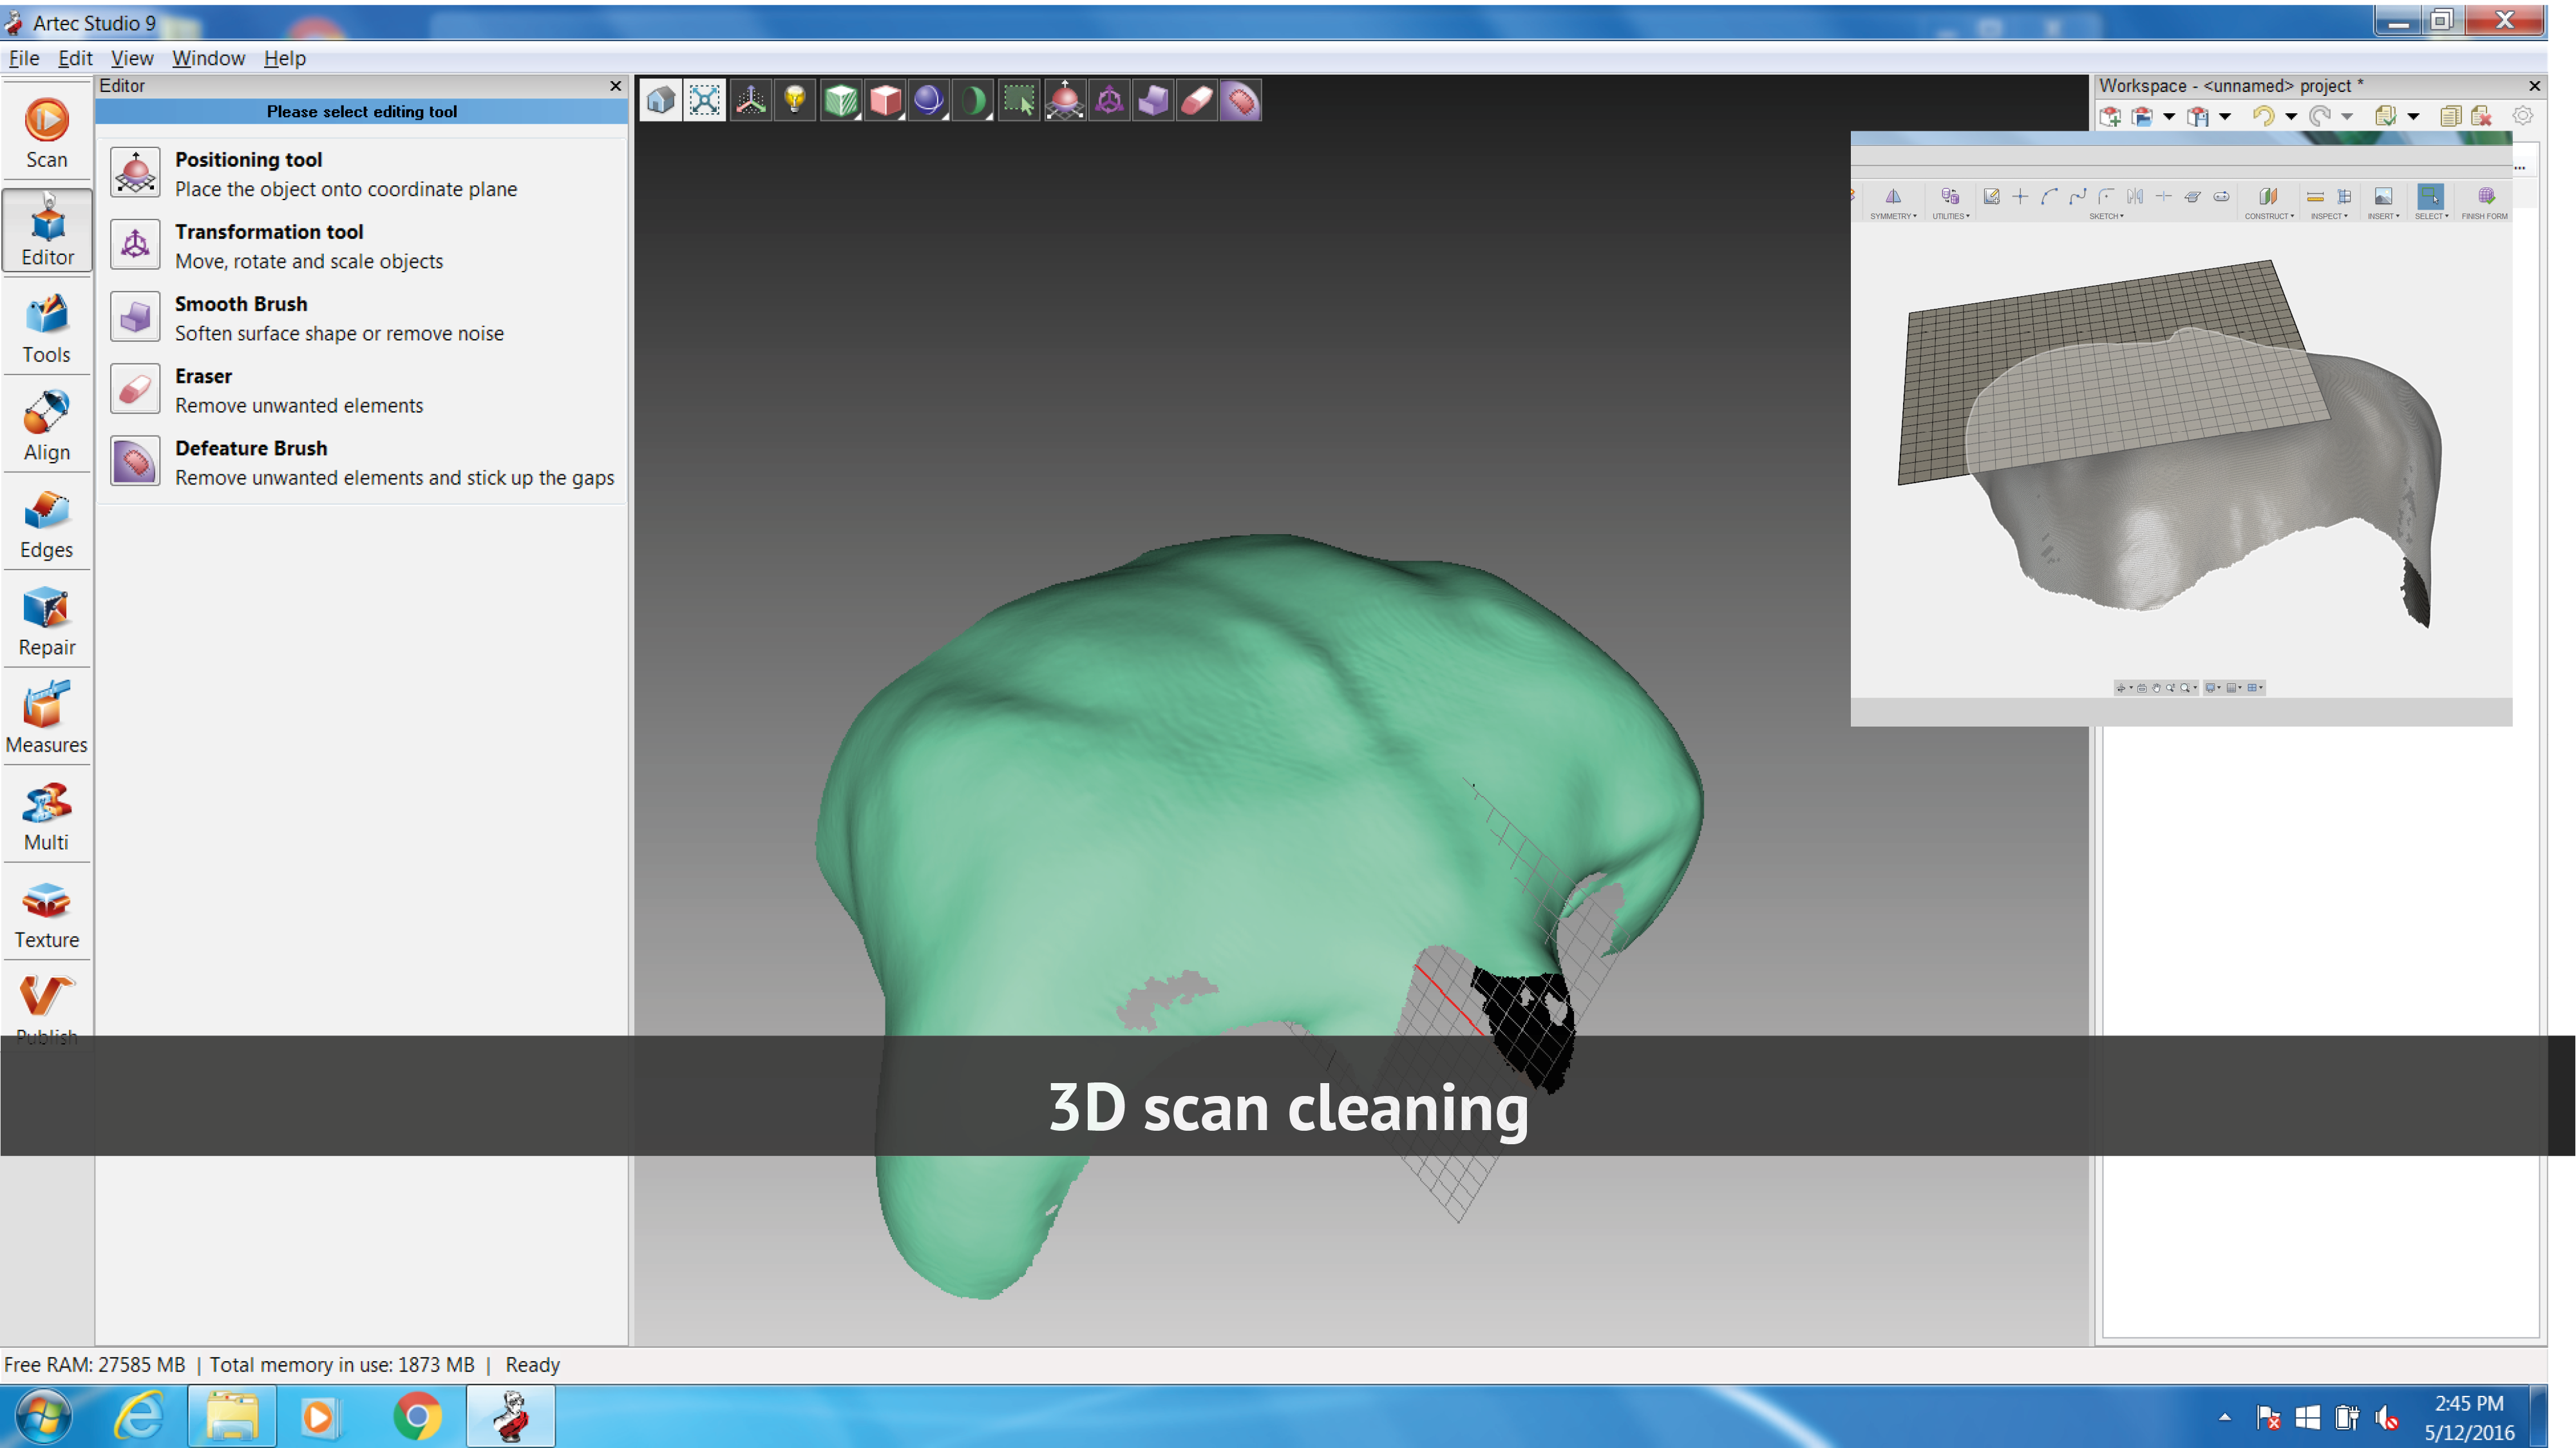Open the Measures panel from the sidebar
The width and height of the screenshot is (2576, 1448).
point(46,718)
